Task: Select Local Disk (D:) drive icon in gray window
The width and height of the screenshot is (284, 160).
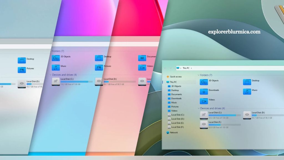Action: click(x=22, y=84)
